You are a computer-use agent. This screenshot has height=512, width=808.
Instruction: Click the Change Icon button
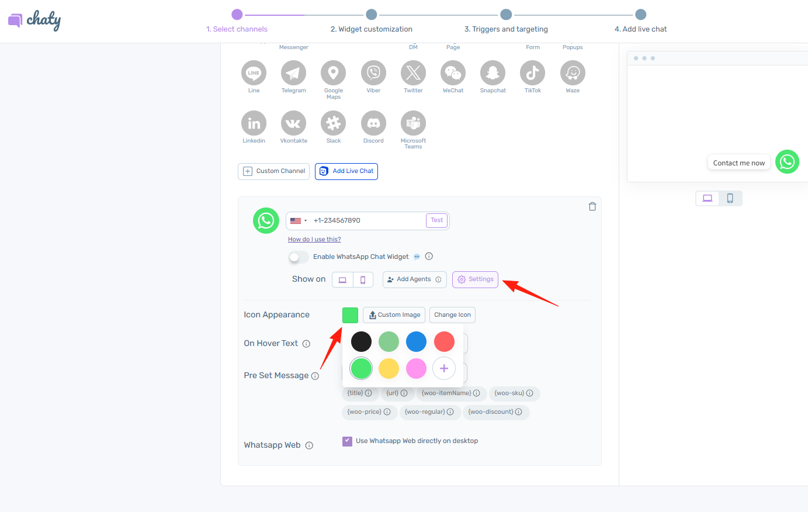tap(452, 315)
